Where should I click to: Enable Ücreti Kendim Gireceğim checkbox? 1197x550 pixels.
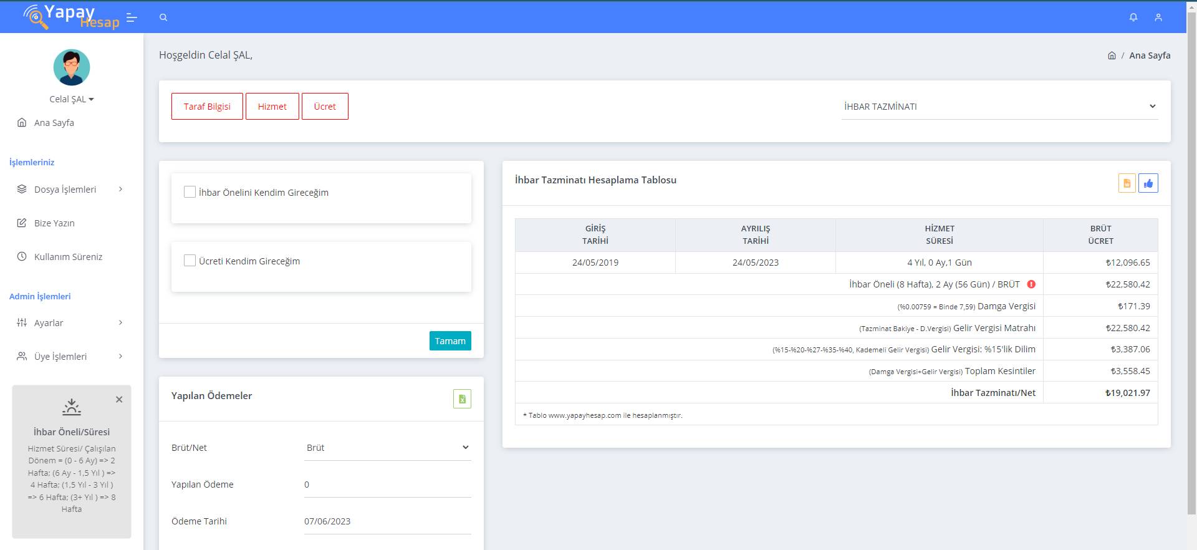pyautogui.click(x=190, y=261)
